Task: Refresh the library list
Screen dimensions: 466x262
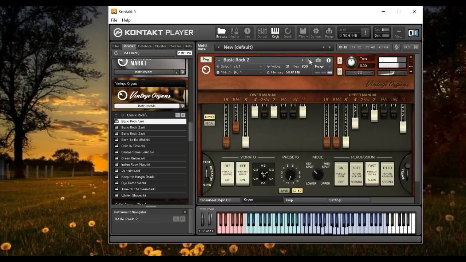Action: tap(116, 53)
